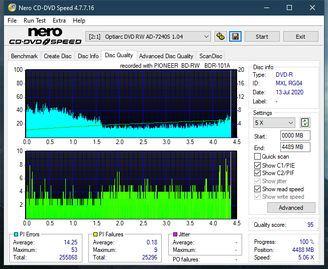The width and height of the screenshot is (328, 269).
Task: Click the PO failures label
Action: coord(186,259)
